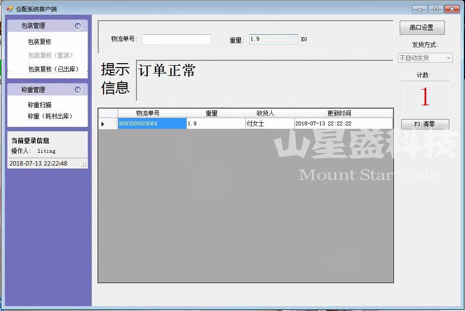Select the cell 9893088929064
The height and width of the screenshot is (311, 465).
coord(152,124)
